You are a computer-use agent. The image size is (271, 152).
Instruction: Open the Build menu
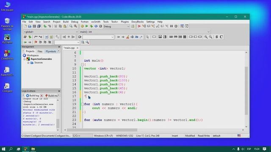66,22
